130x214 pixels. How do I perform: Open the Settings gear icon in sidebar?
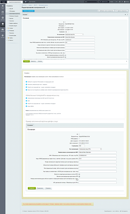coord(2,36)
